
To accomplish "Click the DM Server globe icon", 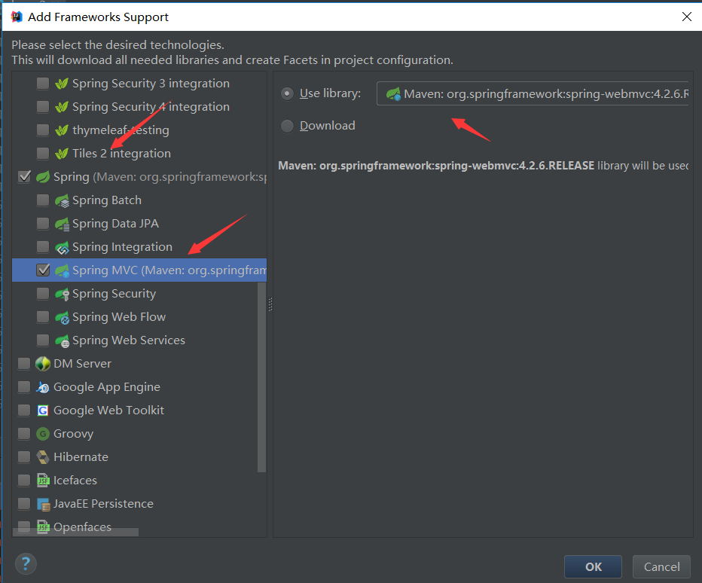I will 43,364.
